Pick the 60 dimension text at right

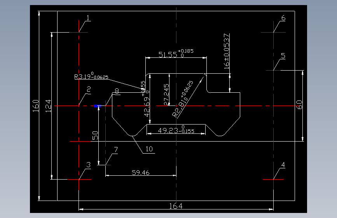[299, 105]
